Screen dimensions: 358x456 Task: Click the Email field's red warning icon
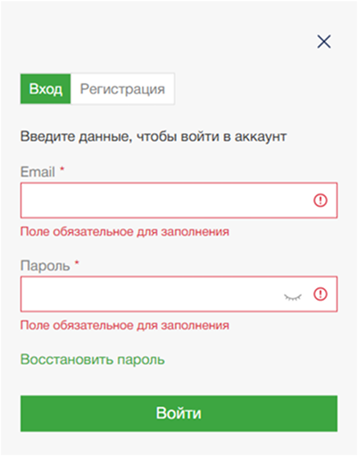[x=321, y=200]
